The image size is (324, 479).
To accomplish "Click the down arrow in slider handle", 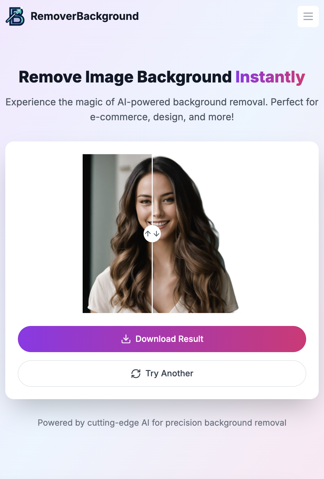I will coord(156,234).
